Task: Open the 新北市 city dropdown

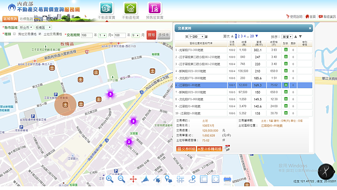Action: pyautogui.click(x=26, y=27)
